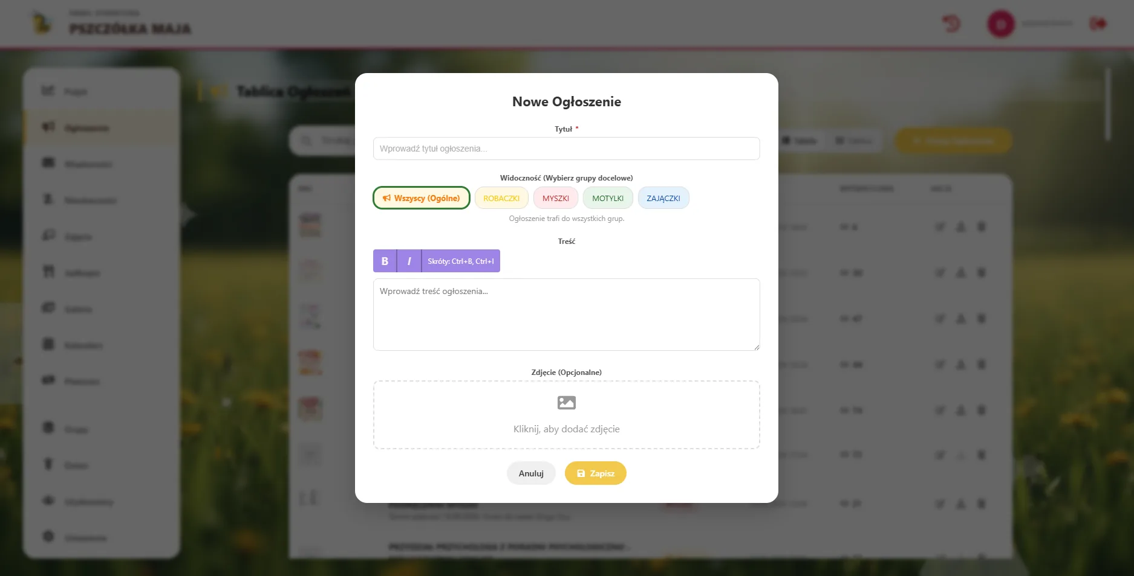Click the Tytuł input field
The height and width of the screenshot is (576, 1134).
[x=566, y=149]
